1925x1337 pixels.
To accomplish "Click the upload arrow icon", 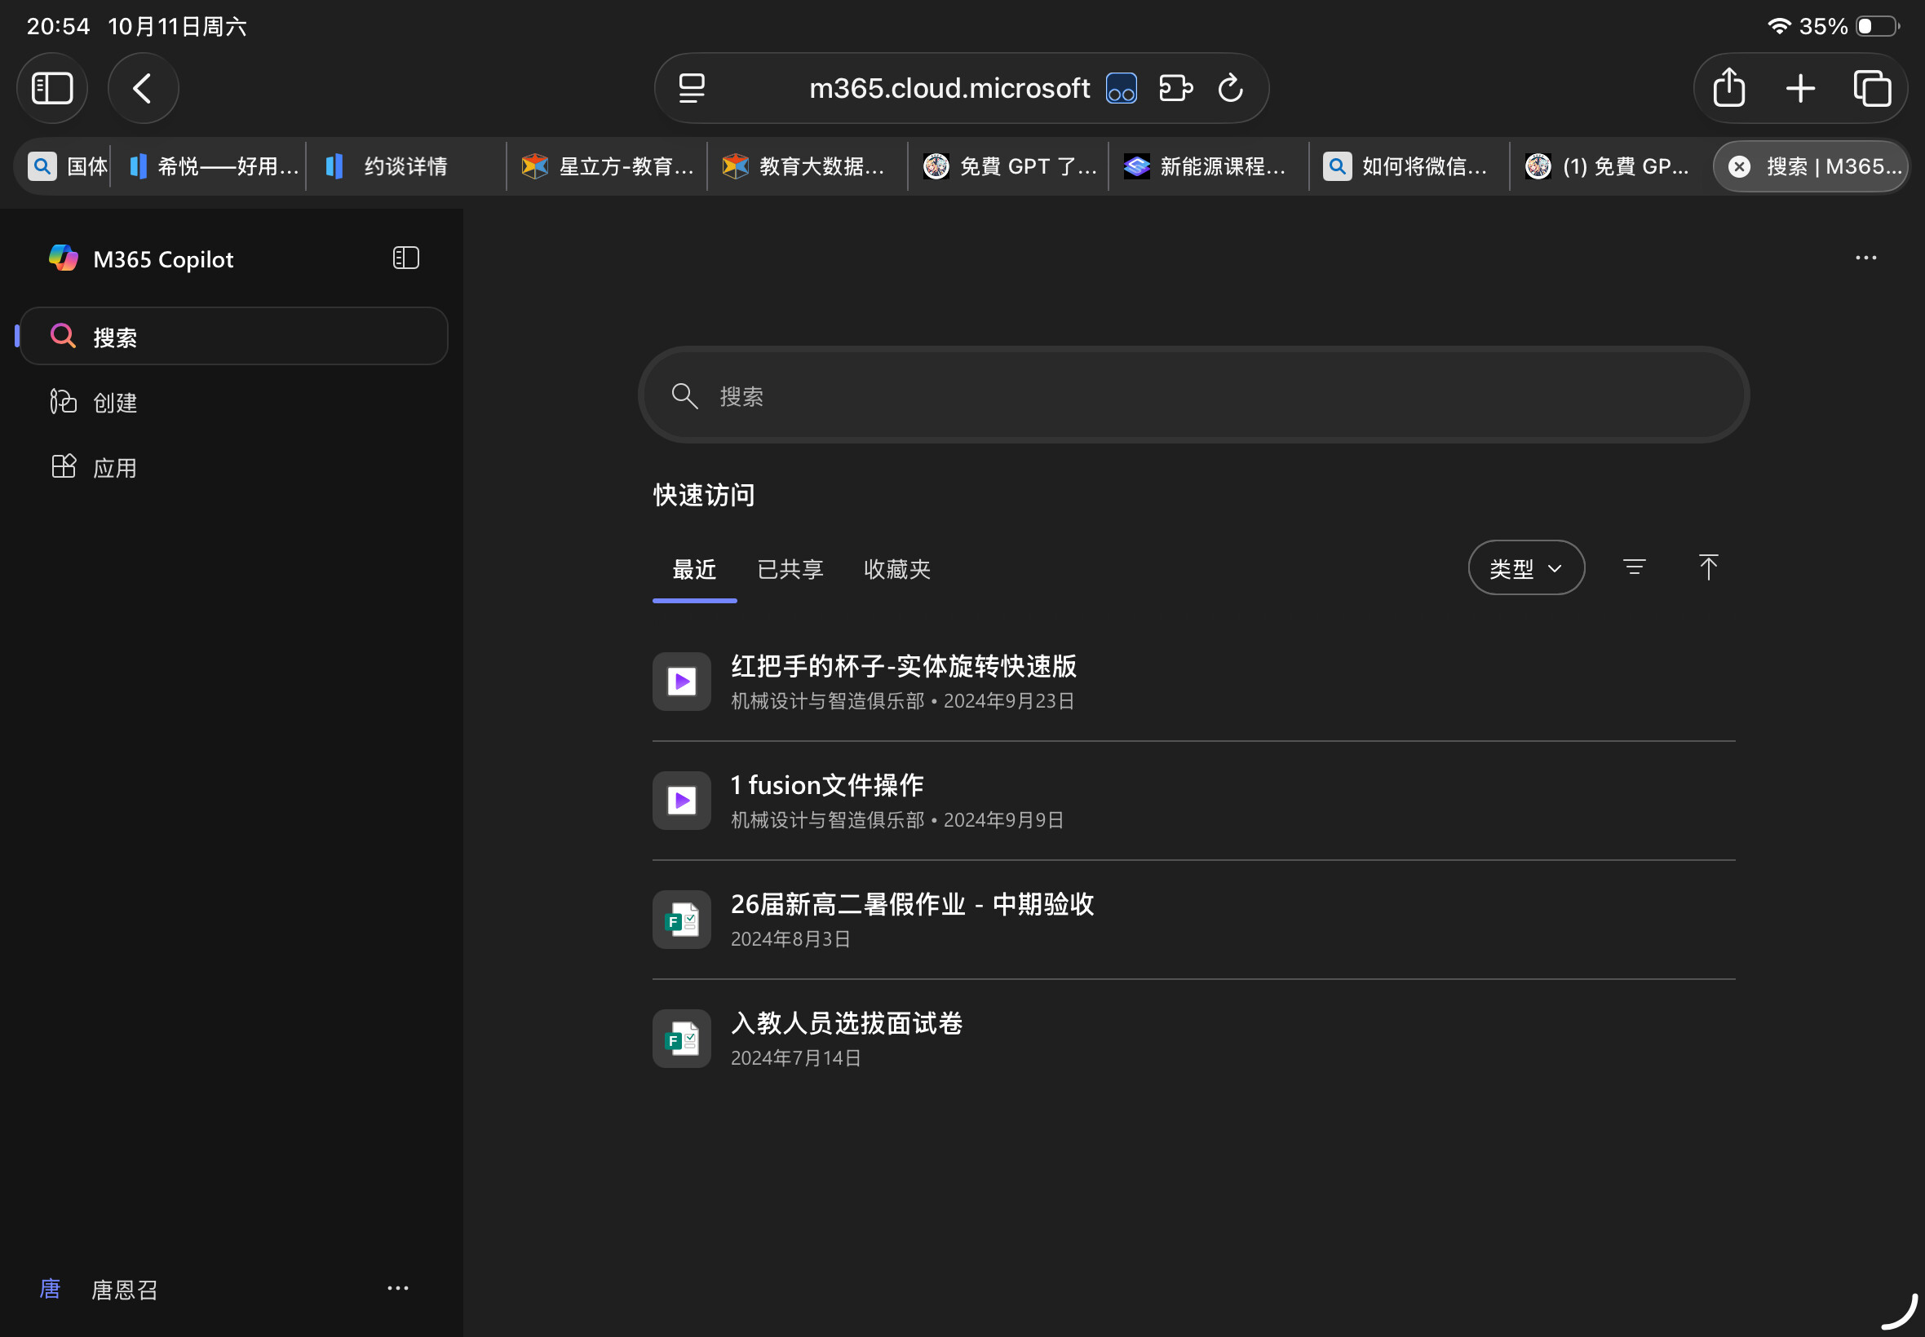I will pos(1708,567).
